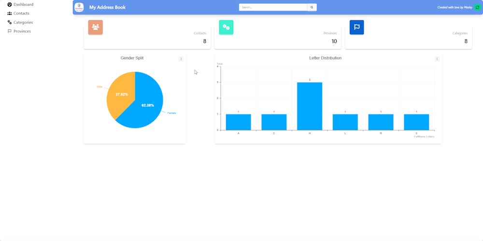Click the Provinces label in the summary card

330,33
